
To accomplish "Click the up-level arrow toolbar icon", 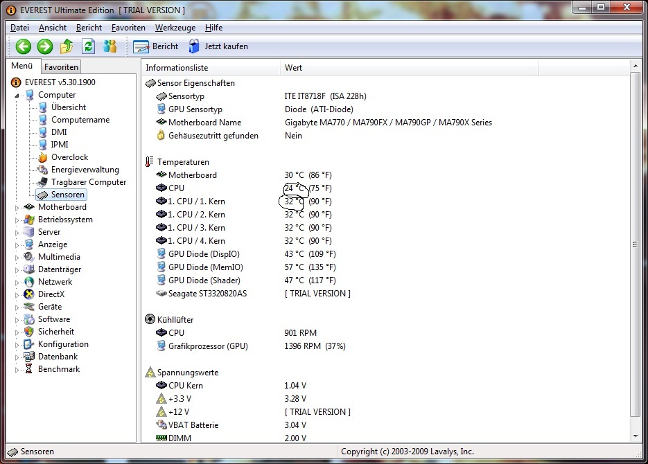I will pyautogui.click(x=67, y=46).
